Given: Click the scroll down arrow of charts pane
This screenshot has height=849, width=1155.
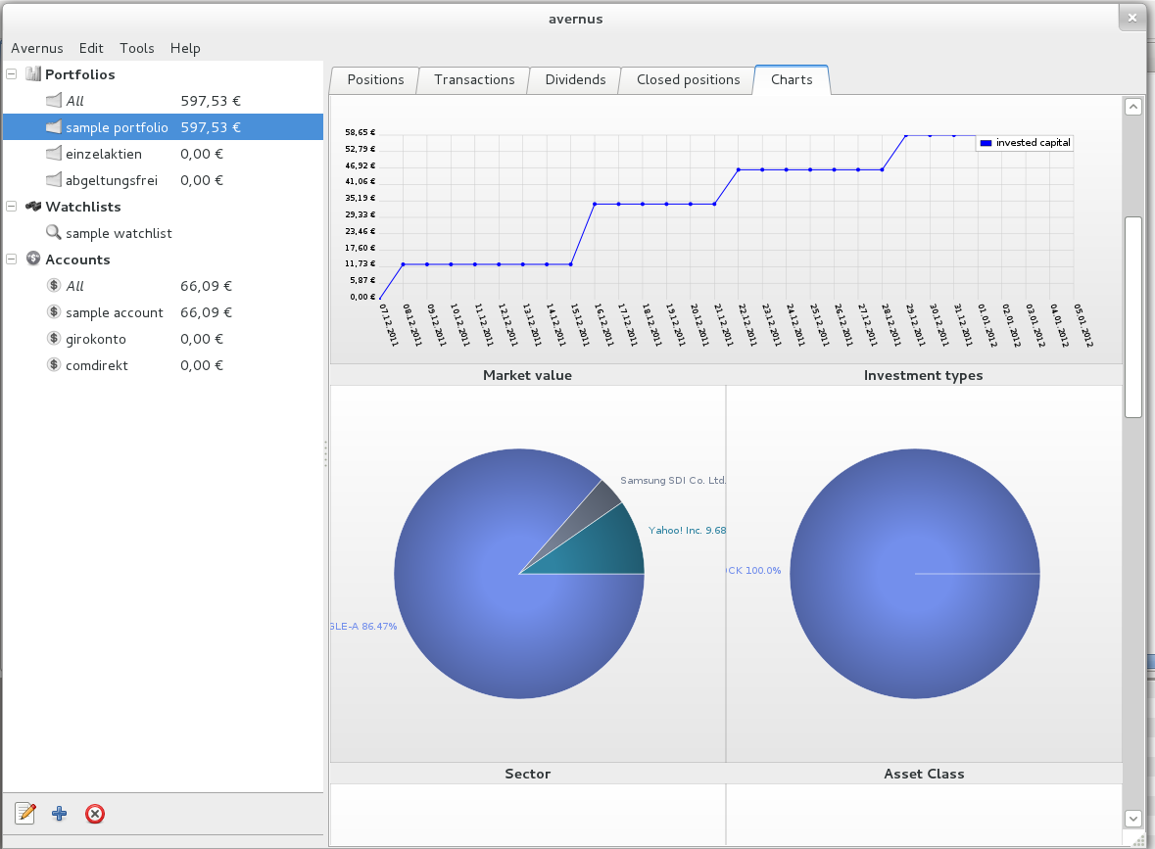Looking at the screenshot, I should pyautogui.click(x=1132, y=818).
